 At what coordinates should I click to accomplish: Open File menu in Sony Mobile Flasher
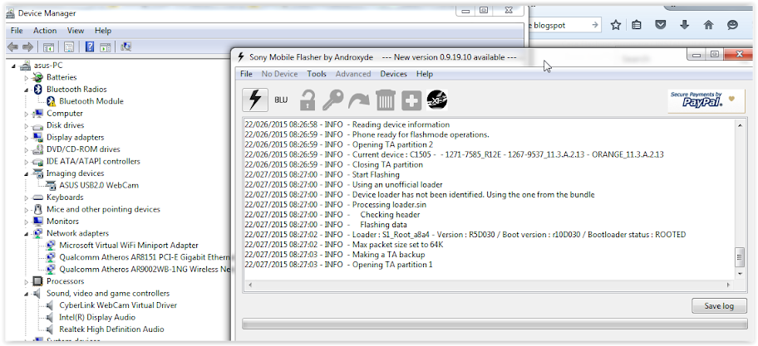(x=246, y=74)
